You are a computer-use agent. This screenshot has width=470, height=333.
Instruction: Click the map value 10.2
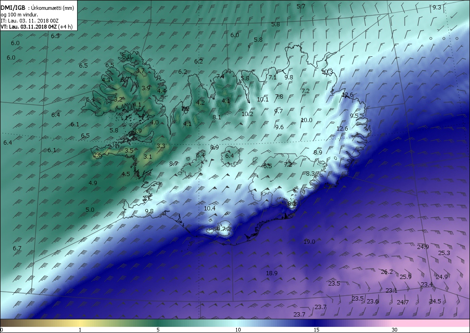(247, 114)
